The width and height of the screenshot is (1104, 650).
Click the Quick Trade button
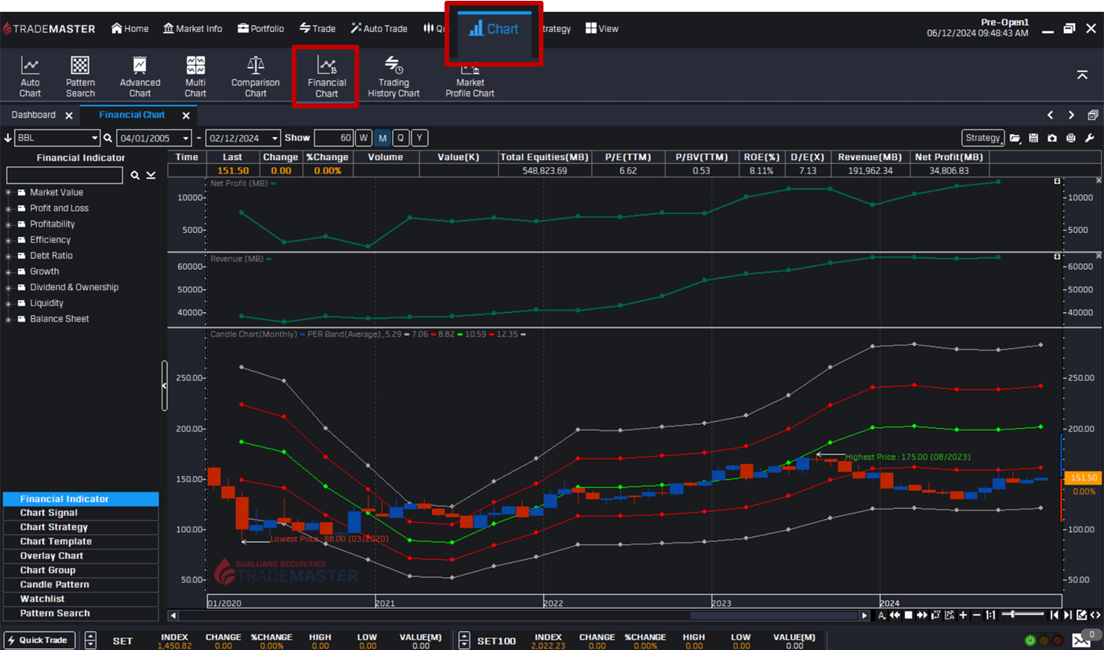(40, 640)
